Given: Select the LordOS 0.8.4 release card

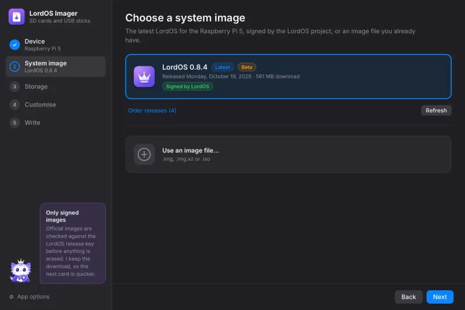Looking at the screenshot, I should click(288, 77).
